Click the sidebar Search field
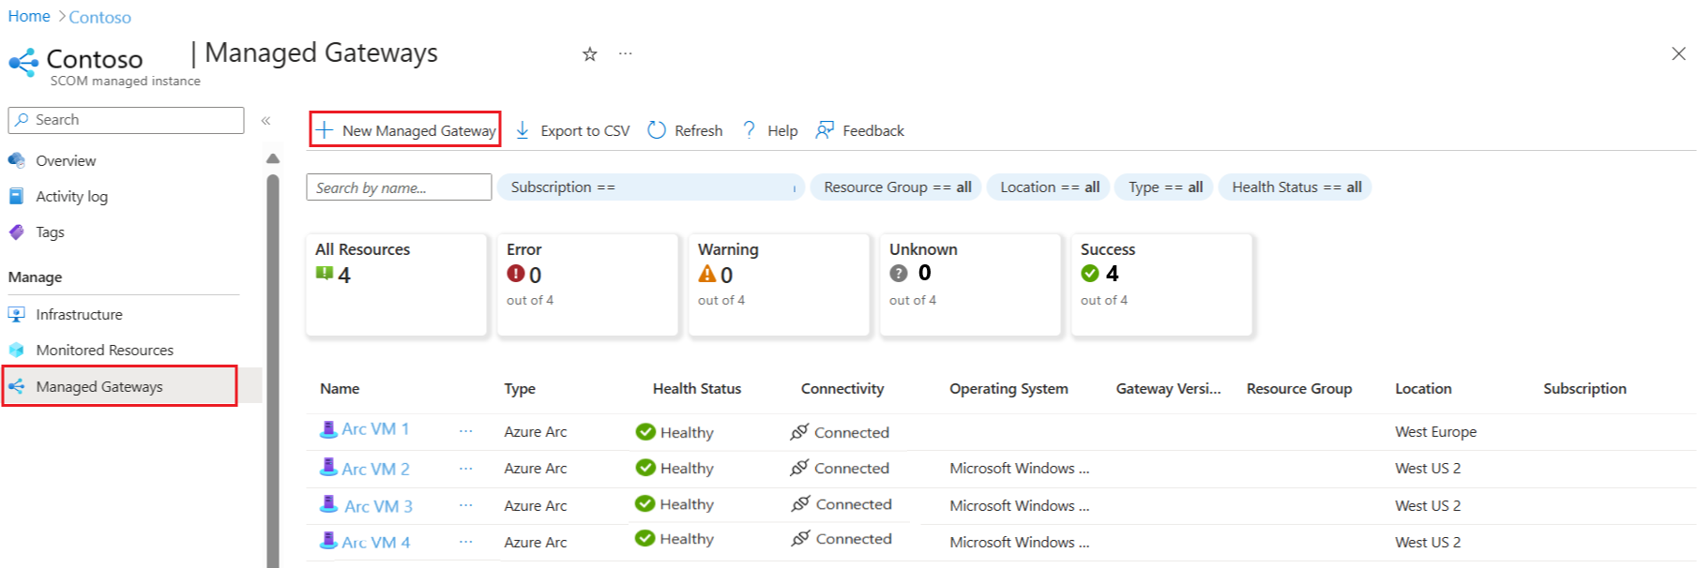1698x568 pixels. (x=126, y=120)
